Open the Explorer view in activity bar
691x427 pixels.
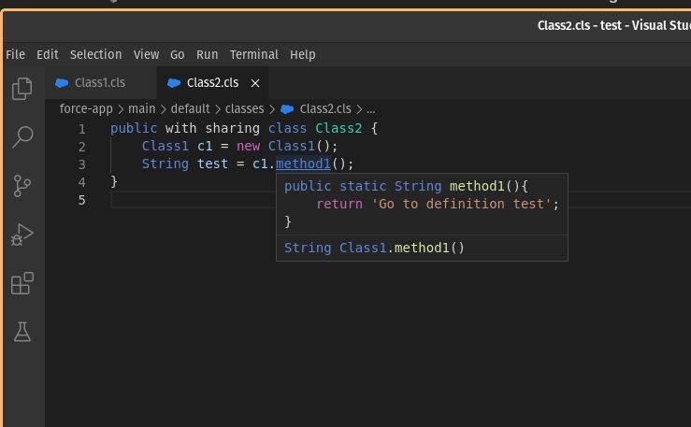coord(22,89)
